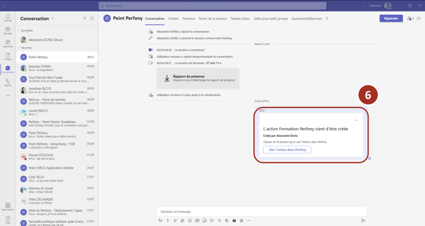Screen dimensions: 425x226
Task: Attach a file using the paperclip icon
Action: (175, 220)
